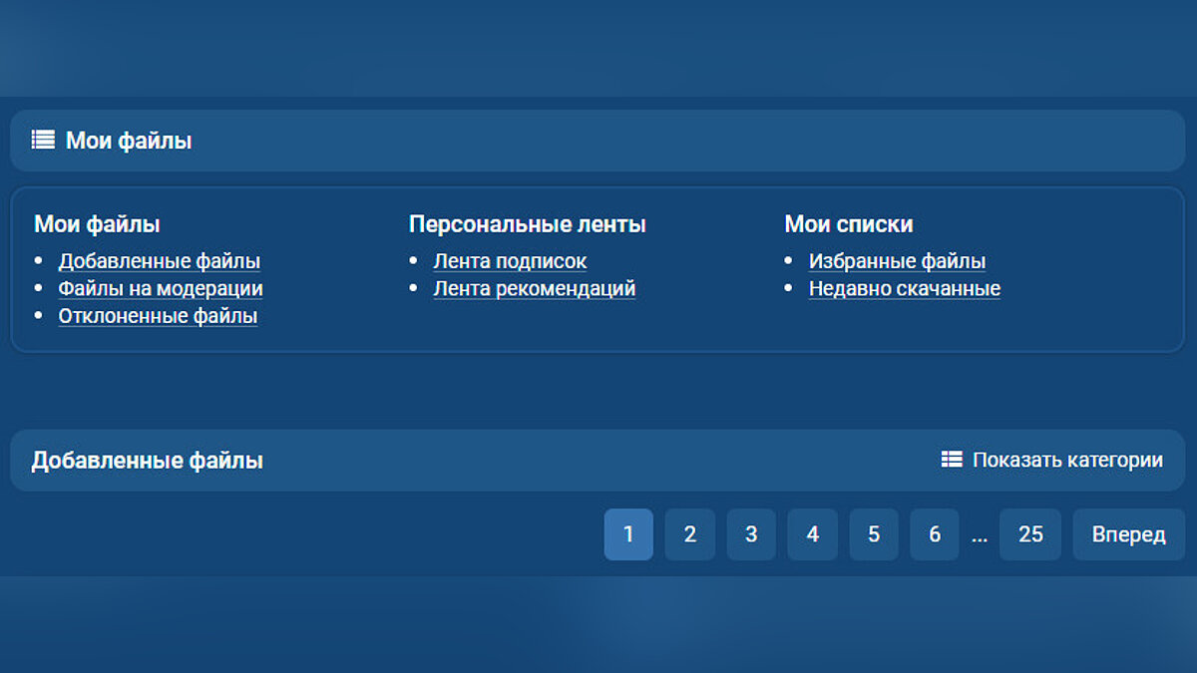Expand categories via Показать категории text
The width and height of the screenshot is (1197, 673).
(1067, 460)
